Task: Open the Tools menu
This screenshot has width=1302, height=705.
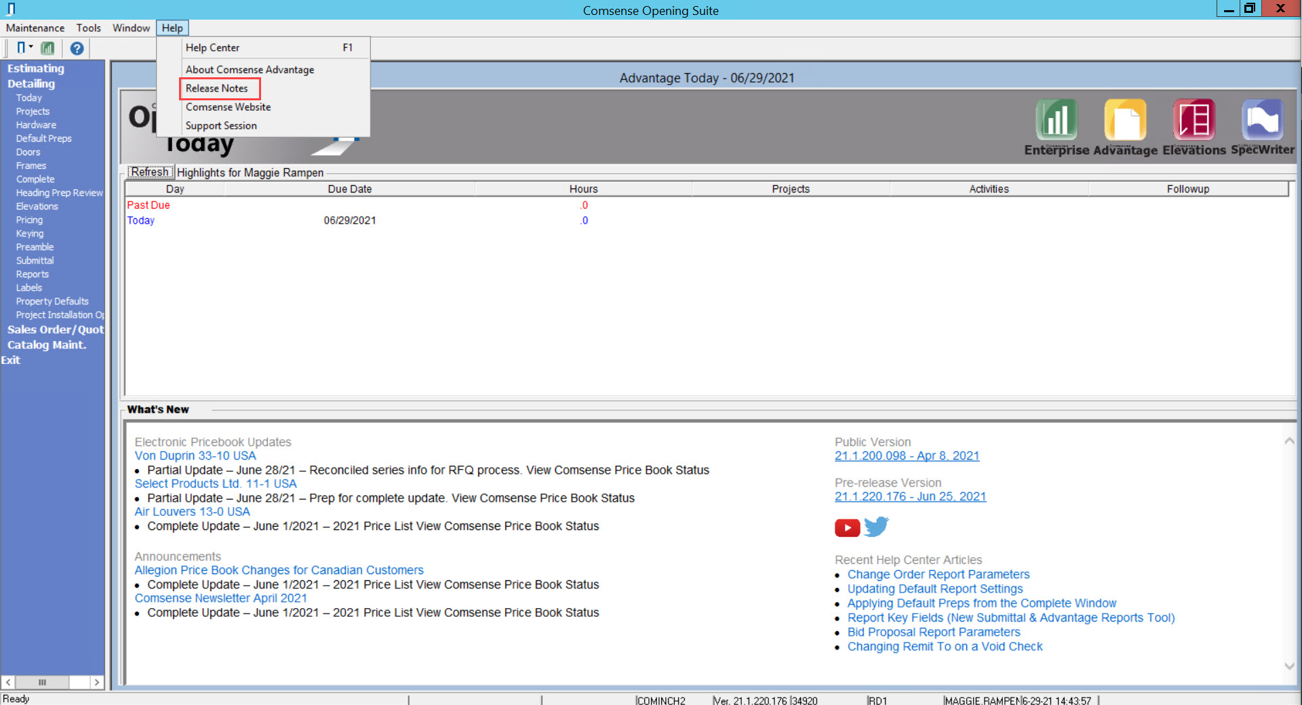Action: (88, 28)
